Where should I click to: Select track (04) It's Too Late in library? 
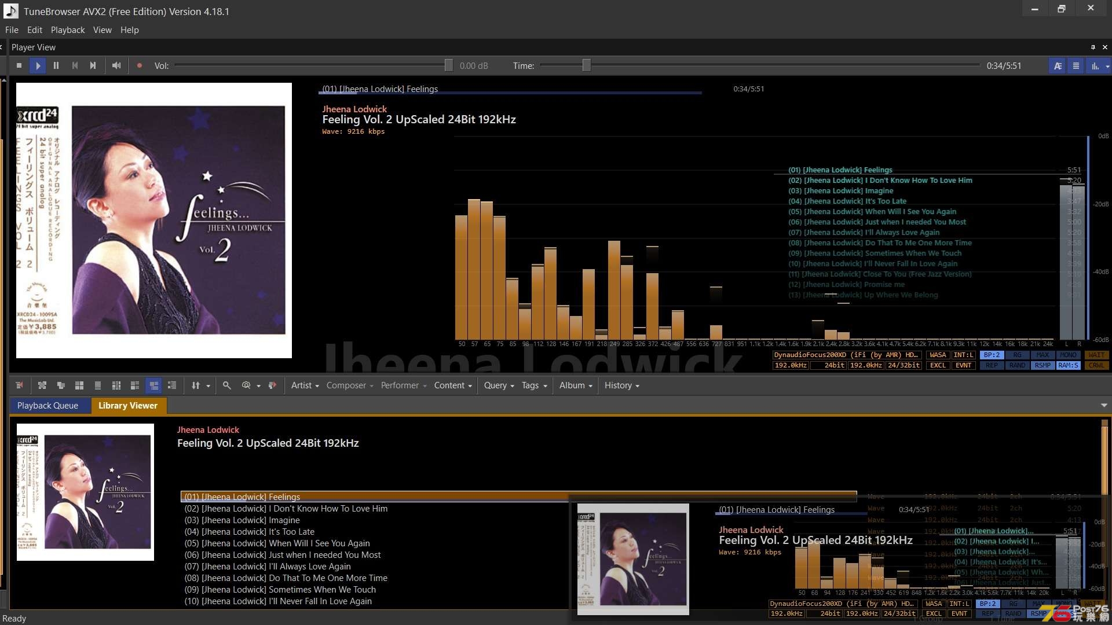(x=249, y=532)
